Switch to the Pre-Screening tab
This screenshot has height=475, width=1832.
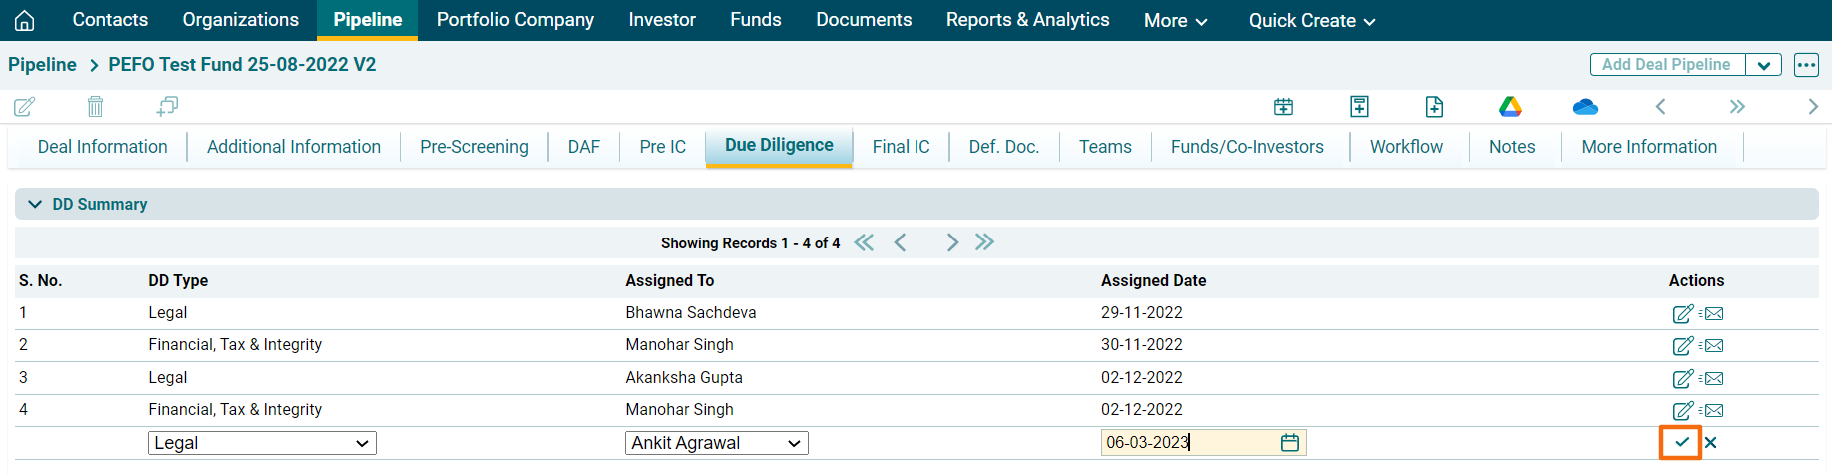[474, 147]
